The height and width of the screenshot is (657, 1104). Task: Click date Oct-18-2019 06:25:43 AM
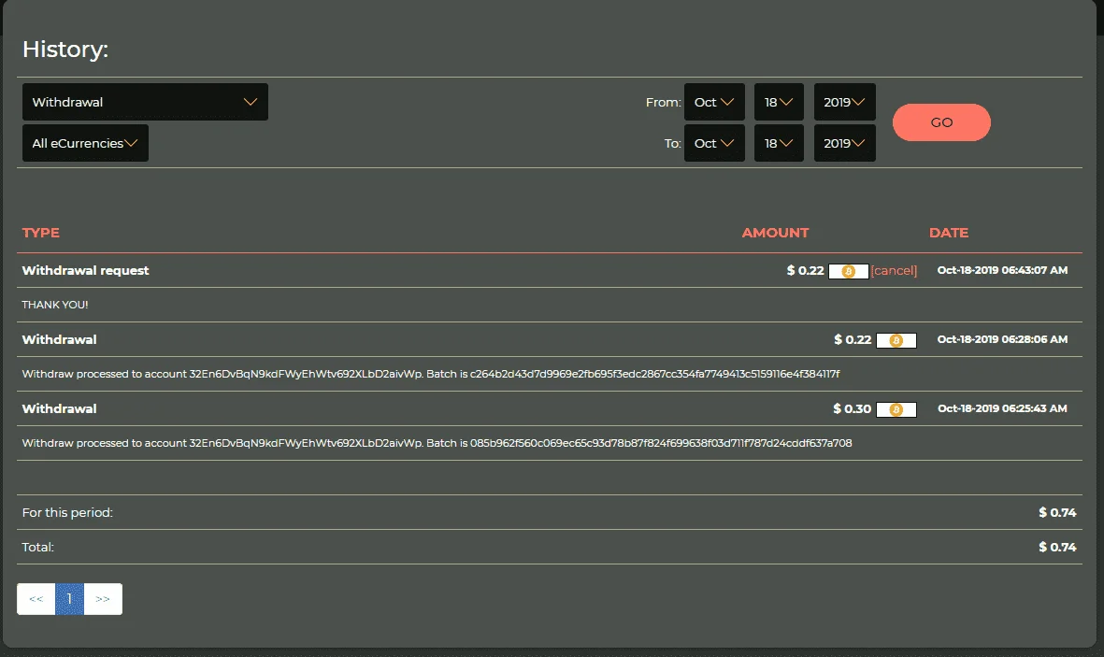point(1002,408)
